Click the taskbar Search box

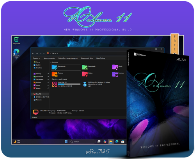click(82, 141)
